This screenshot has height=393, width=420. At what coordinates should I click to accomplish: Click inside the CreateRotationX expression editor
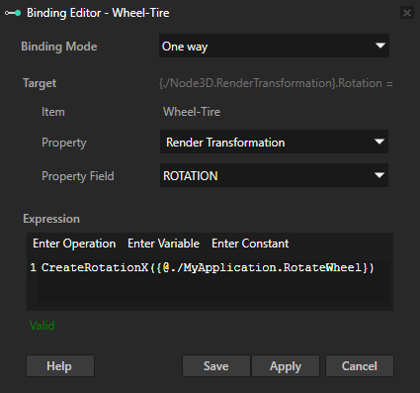214,281
